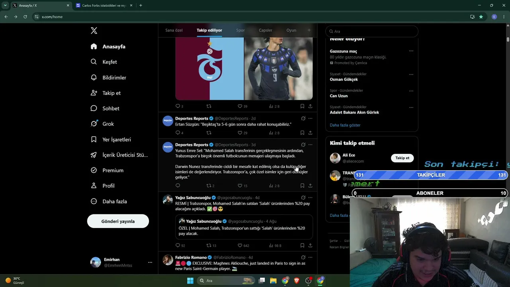
Task: Open Grok from the left sidebar
Action: point(102,124)
